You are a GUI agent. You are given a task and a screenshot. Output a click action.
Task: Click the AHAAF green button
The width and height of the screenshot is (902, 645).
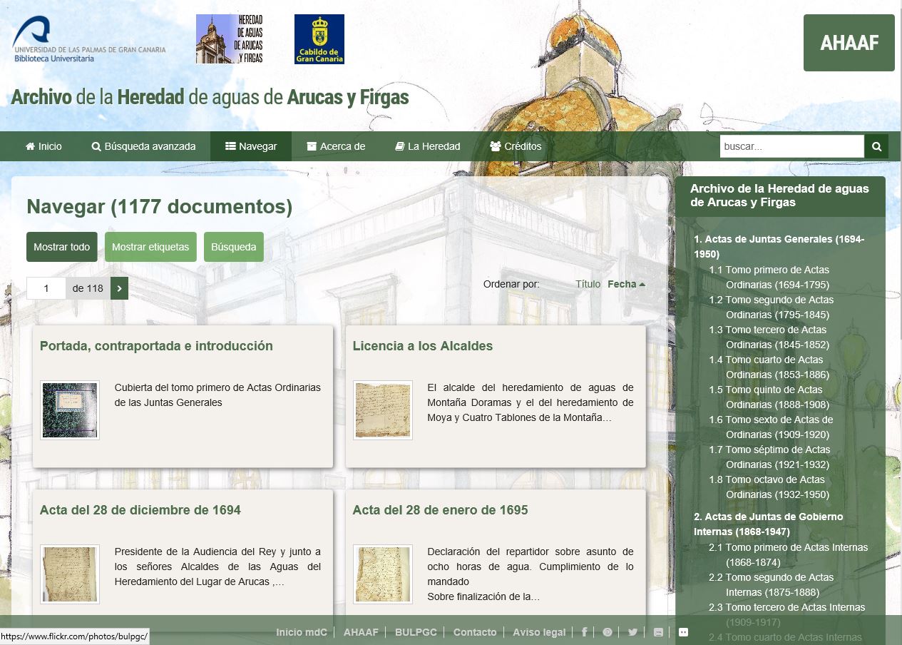[x=849, y=43]
